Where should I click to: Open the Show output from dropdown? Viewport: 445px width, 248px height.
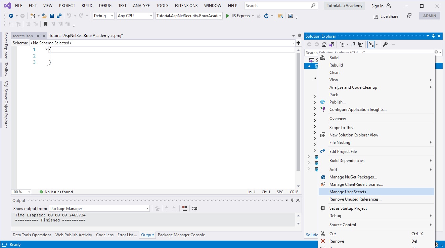point(146,208)
